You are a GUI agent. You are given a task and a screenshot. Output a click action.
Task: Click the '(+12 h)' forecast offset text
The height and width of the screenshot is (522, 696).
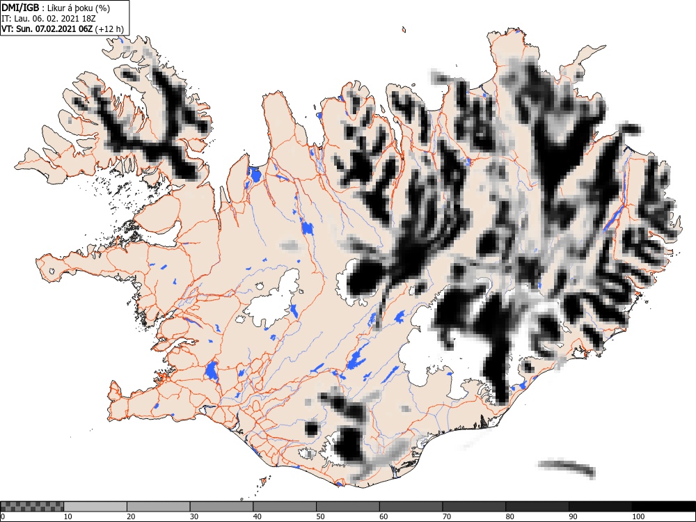(x=109, y=29)
